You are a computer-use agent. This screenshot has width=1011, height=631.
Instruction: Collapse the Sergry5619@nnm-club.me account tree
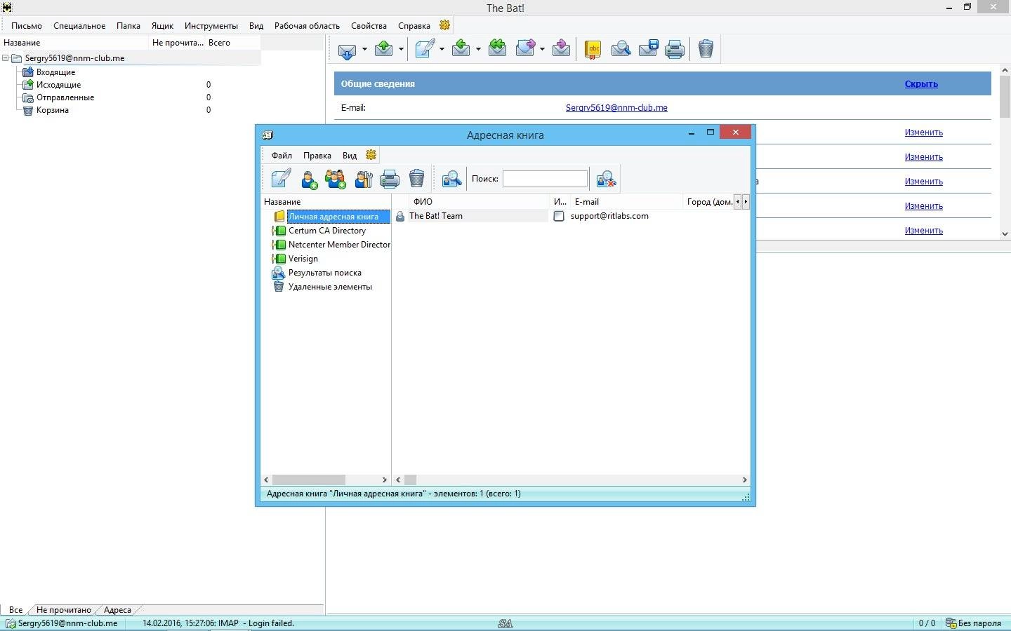click(6, 58)
